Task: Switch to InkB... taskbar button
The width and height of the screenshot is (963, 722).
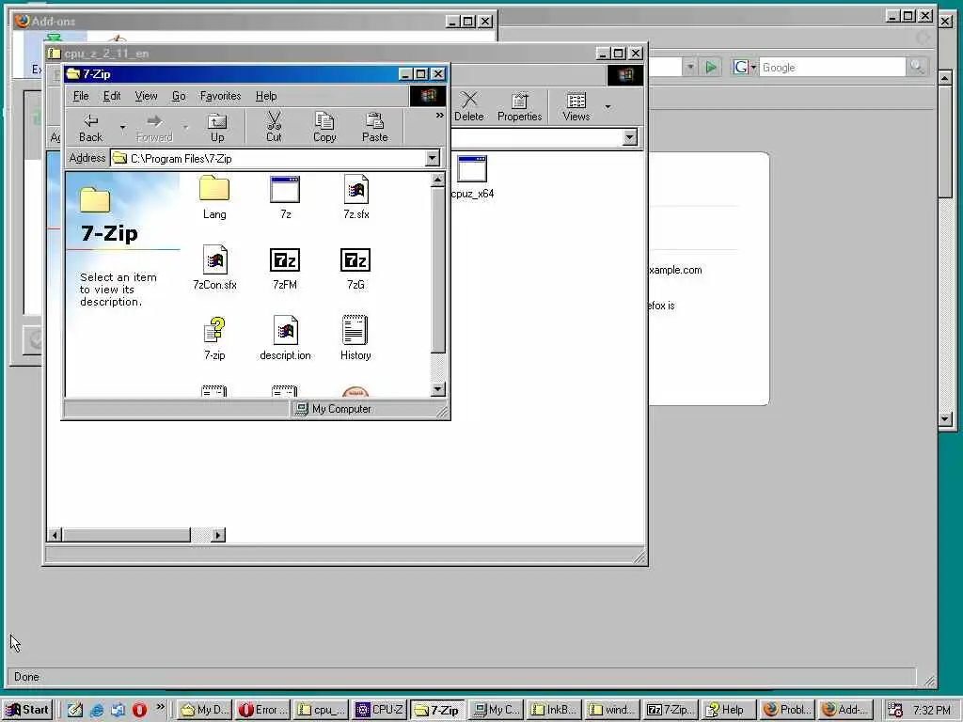Action: (x=554, y=710)
